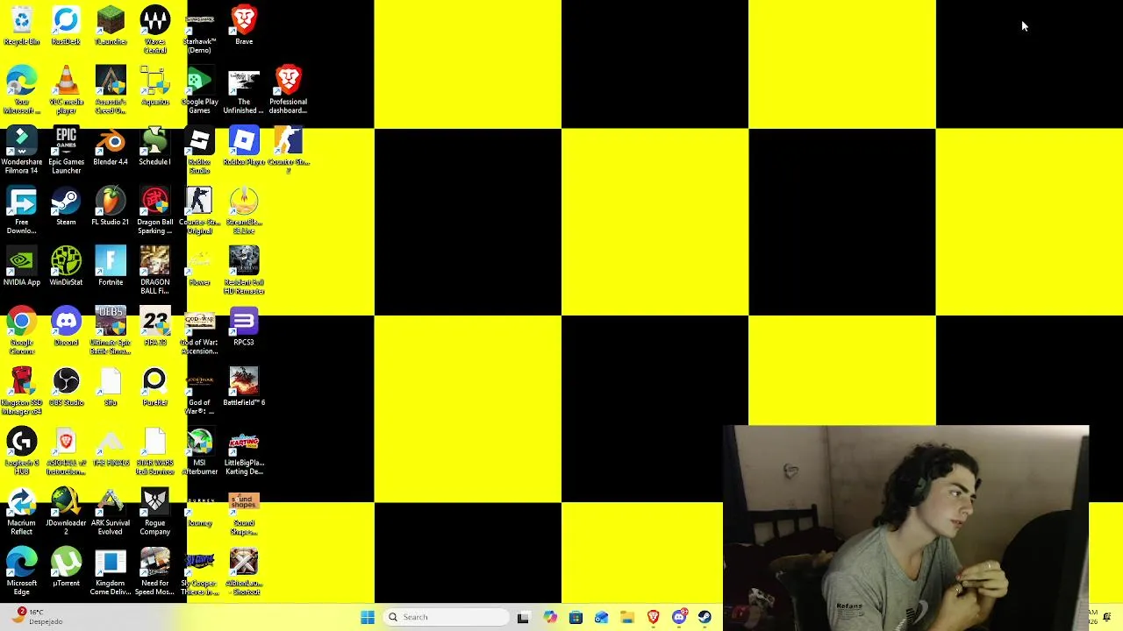Open Task View from the taskbar
The image size is (1123, 631).
[523, 617]
